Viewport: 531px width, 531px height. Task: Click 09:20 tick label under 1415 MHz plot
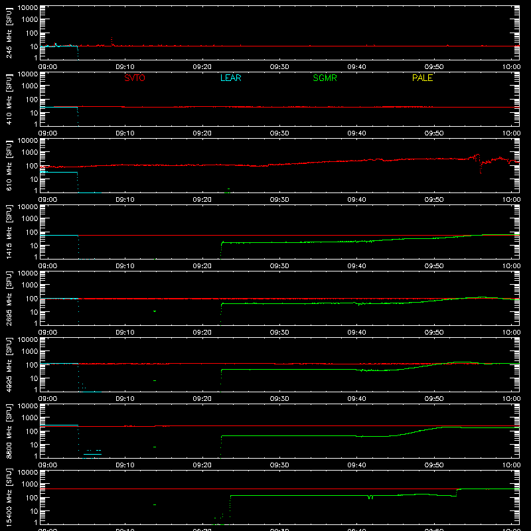click(x=202, y=266)
